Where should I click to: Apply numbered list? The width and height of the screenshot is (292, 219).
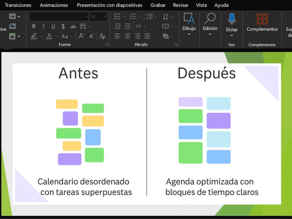coord(133,16)
